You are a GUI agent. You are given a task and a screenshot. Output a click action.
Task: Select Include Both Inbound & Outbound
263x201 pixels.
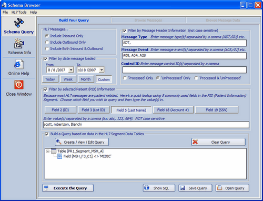pos(47,48)
